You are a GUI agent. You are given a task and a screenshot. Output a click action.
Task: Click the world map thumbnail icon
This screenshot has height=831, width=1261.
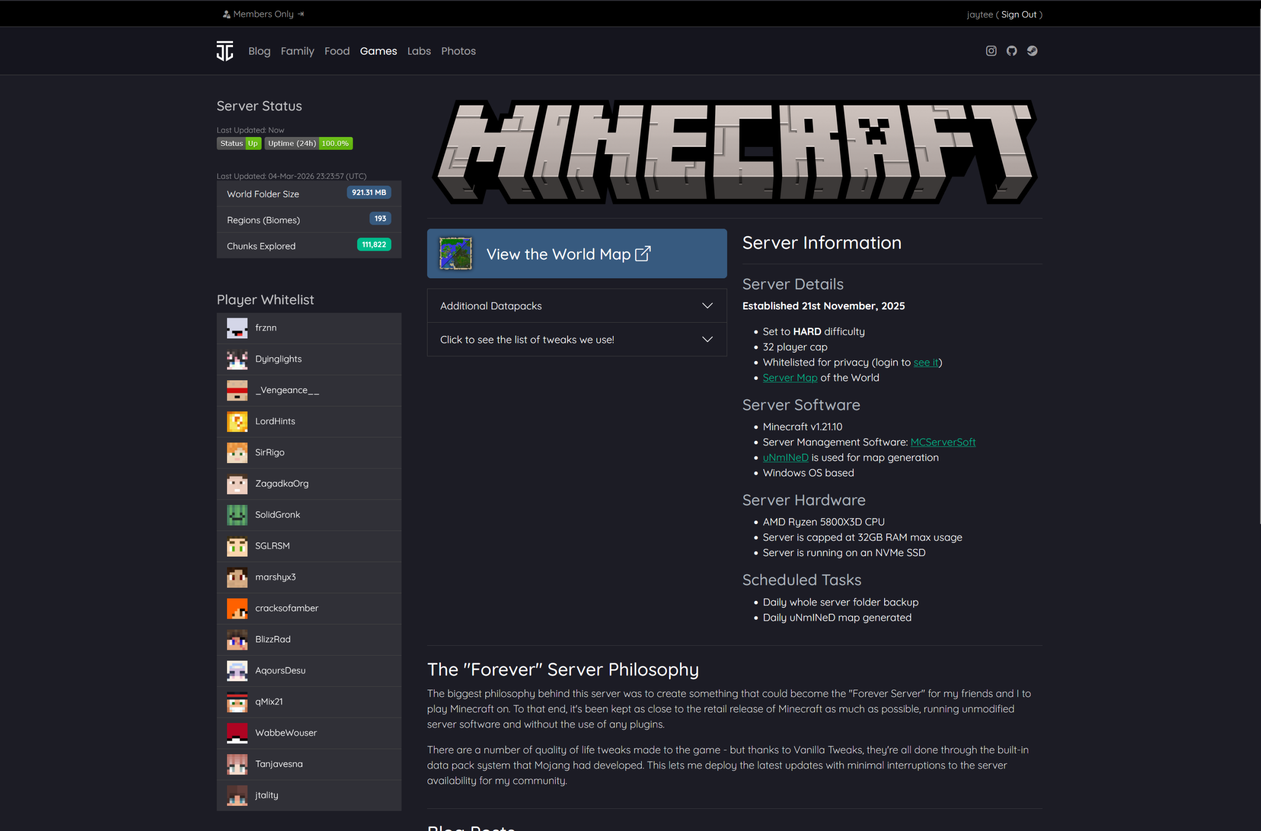coord(455,254)
